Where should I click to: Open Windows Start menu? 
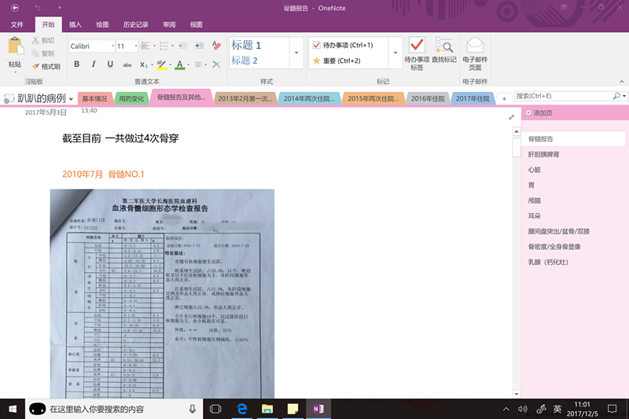pos(13,409)
